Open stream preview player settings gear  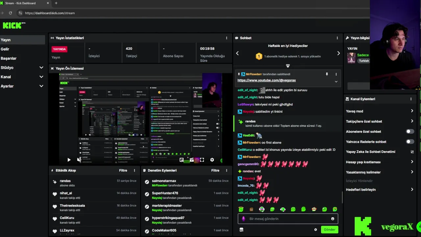click(212, 160)
